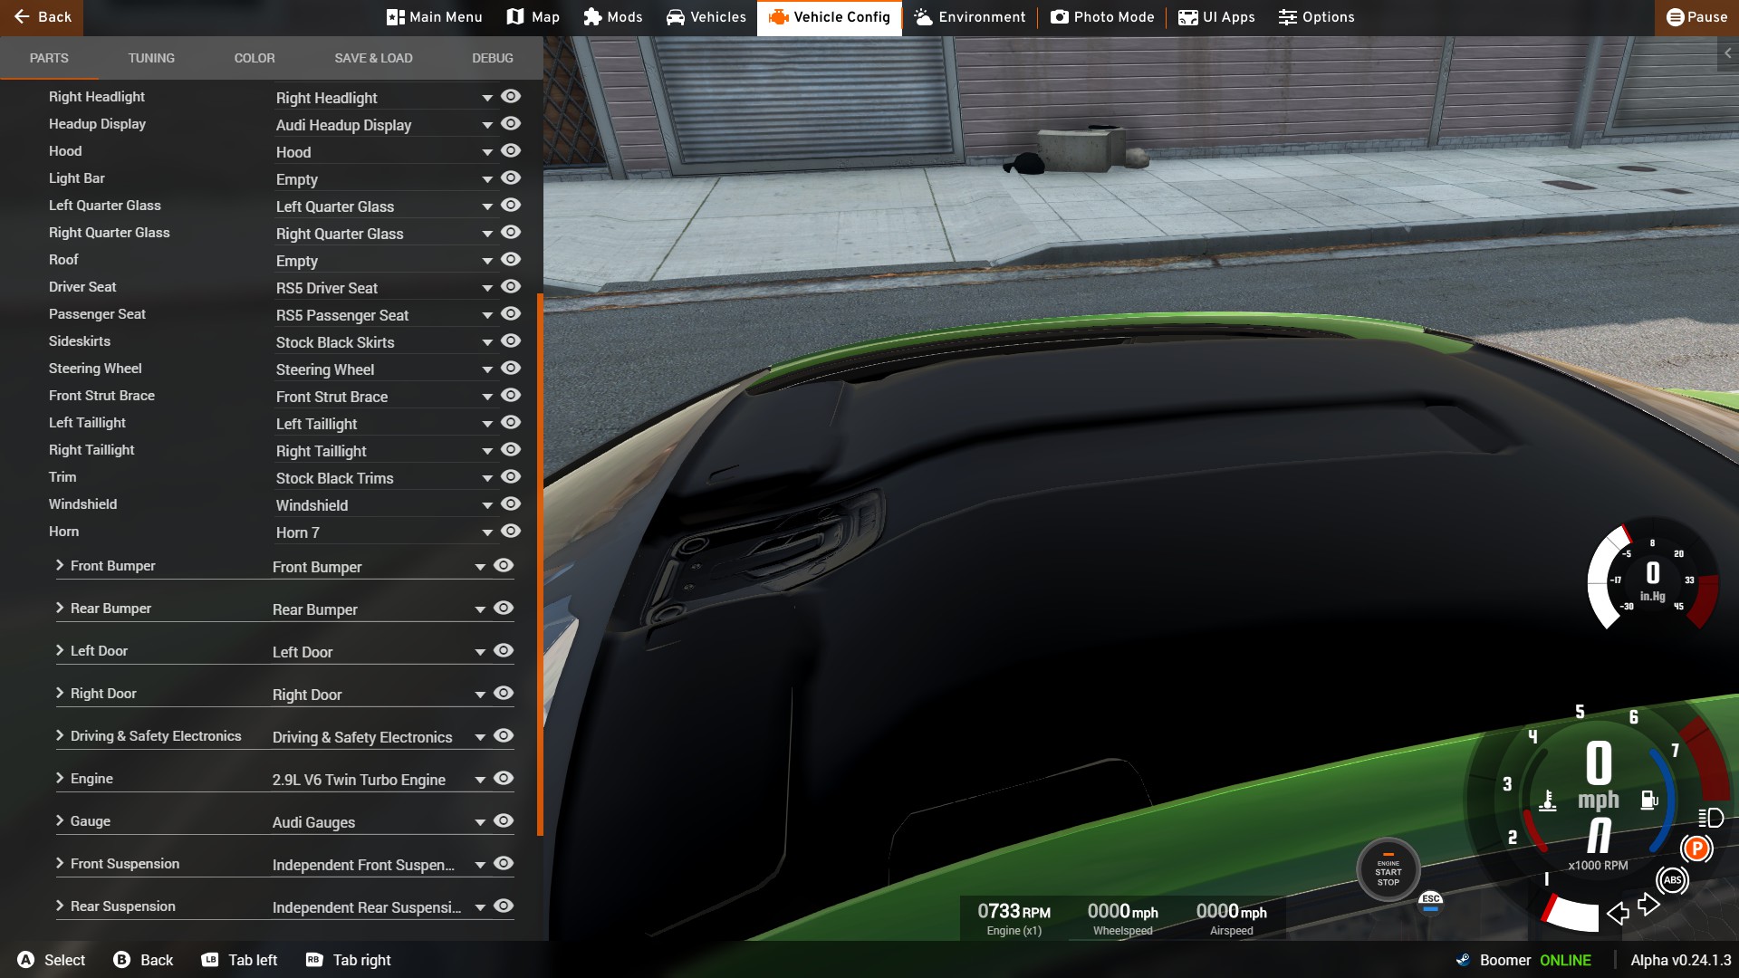Hide the Hood part with eye icon
Image resolution: width=1739 pixels, height=978 pixels.
511,151
